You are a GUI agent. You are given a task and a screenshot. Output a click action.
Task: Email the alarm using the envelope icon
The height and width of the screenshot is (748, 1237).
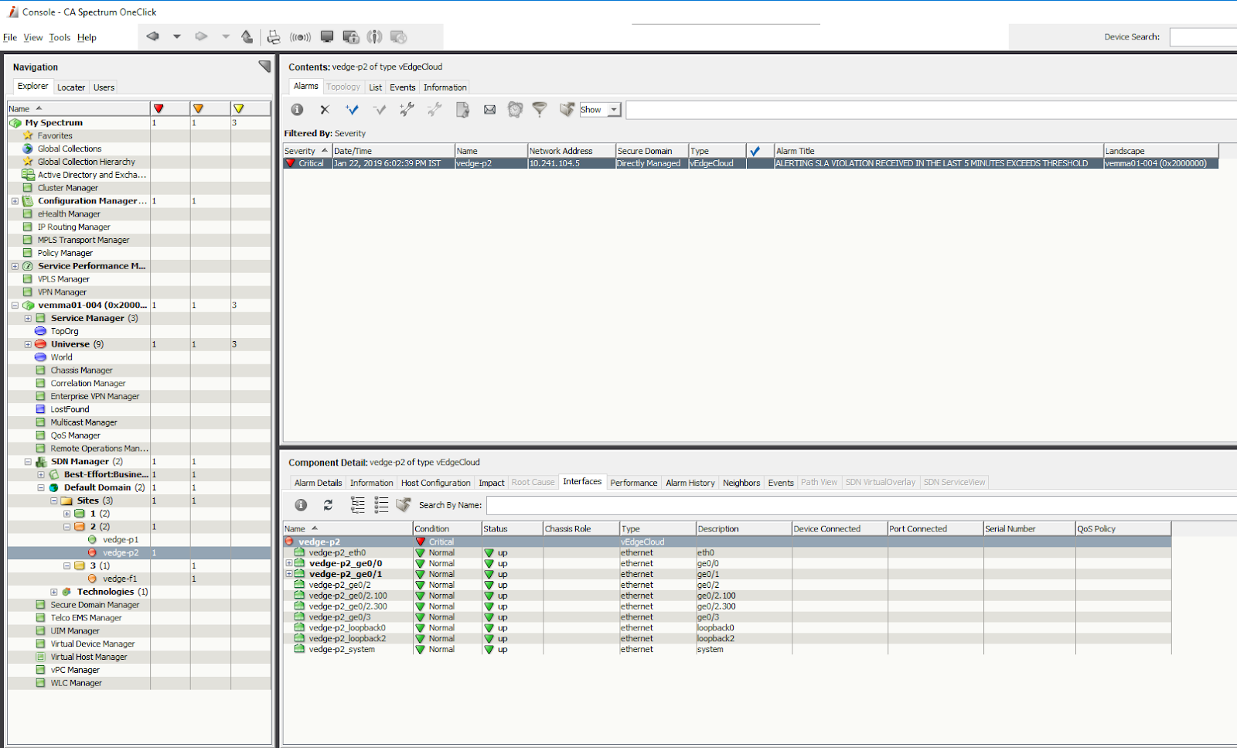tap(489, 110)
